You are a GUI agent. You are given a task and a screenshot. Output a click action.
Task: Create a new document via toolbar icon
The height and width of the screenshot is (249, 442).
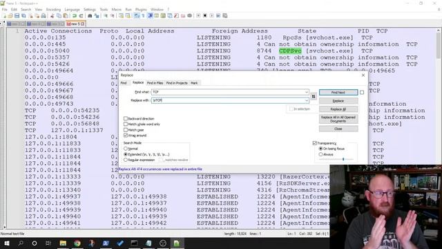5,16
